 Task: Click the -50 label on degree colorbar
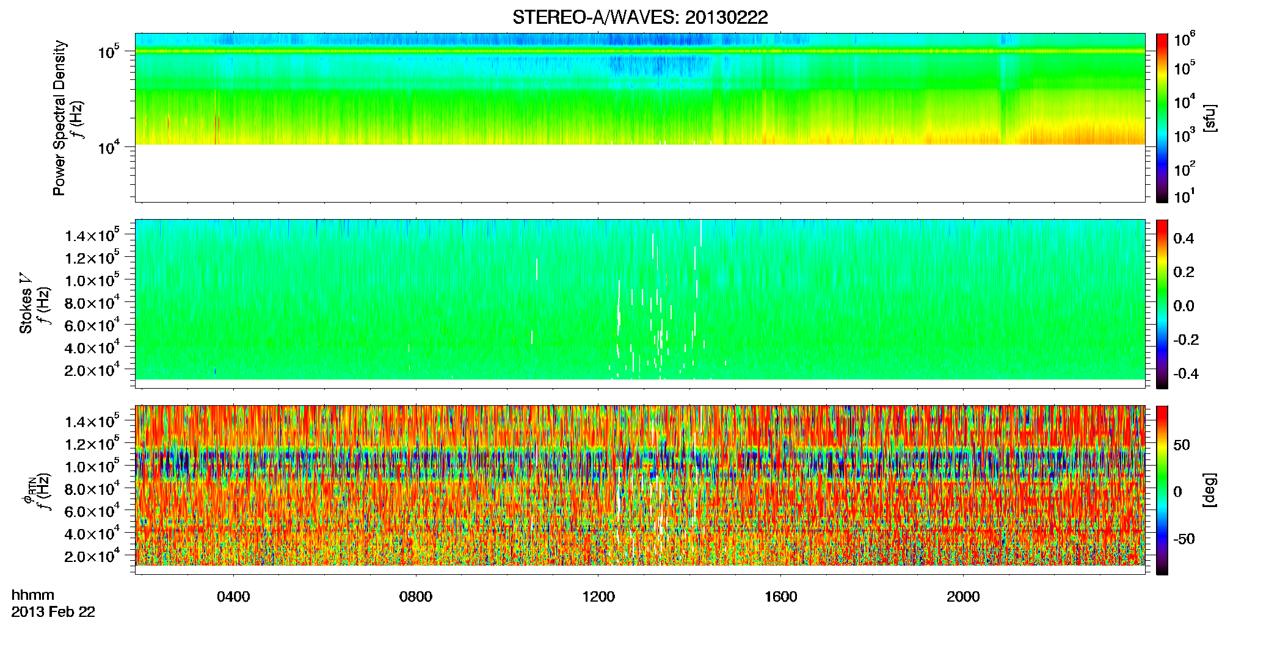coord(1184,539)
